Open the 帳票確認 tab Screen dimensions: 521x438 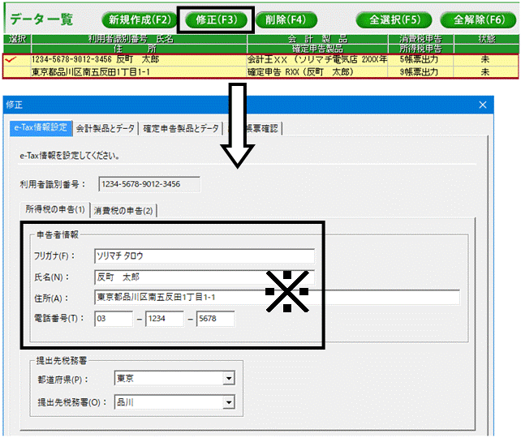(x=255, y=128)
